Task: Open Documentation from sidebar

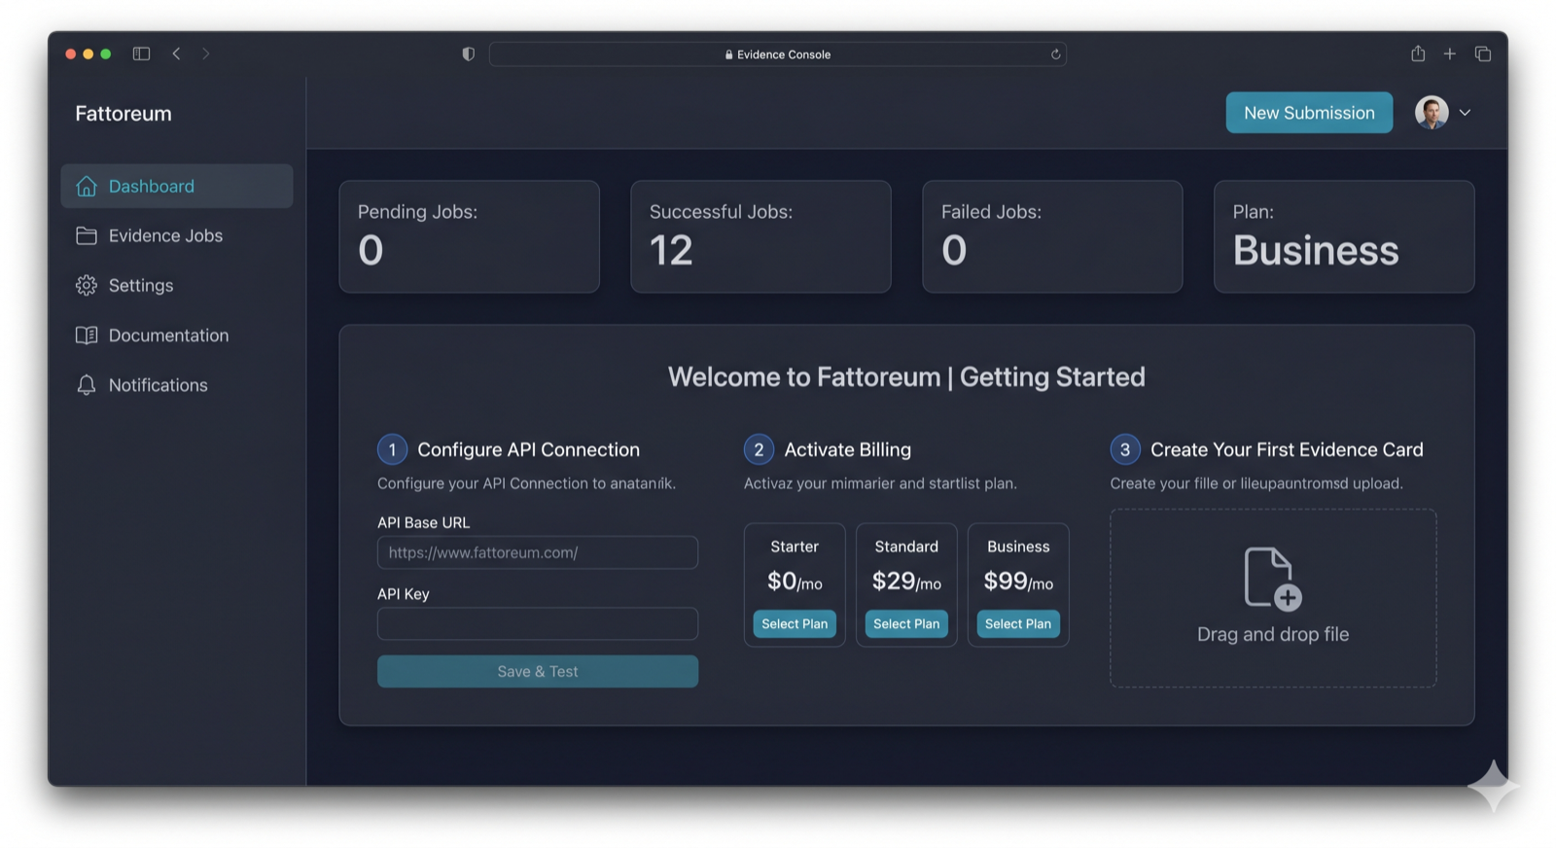Action: tap(177, 336)
